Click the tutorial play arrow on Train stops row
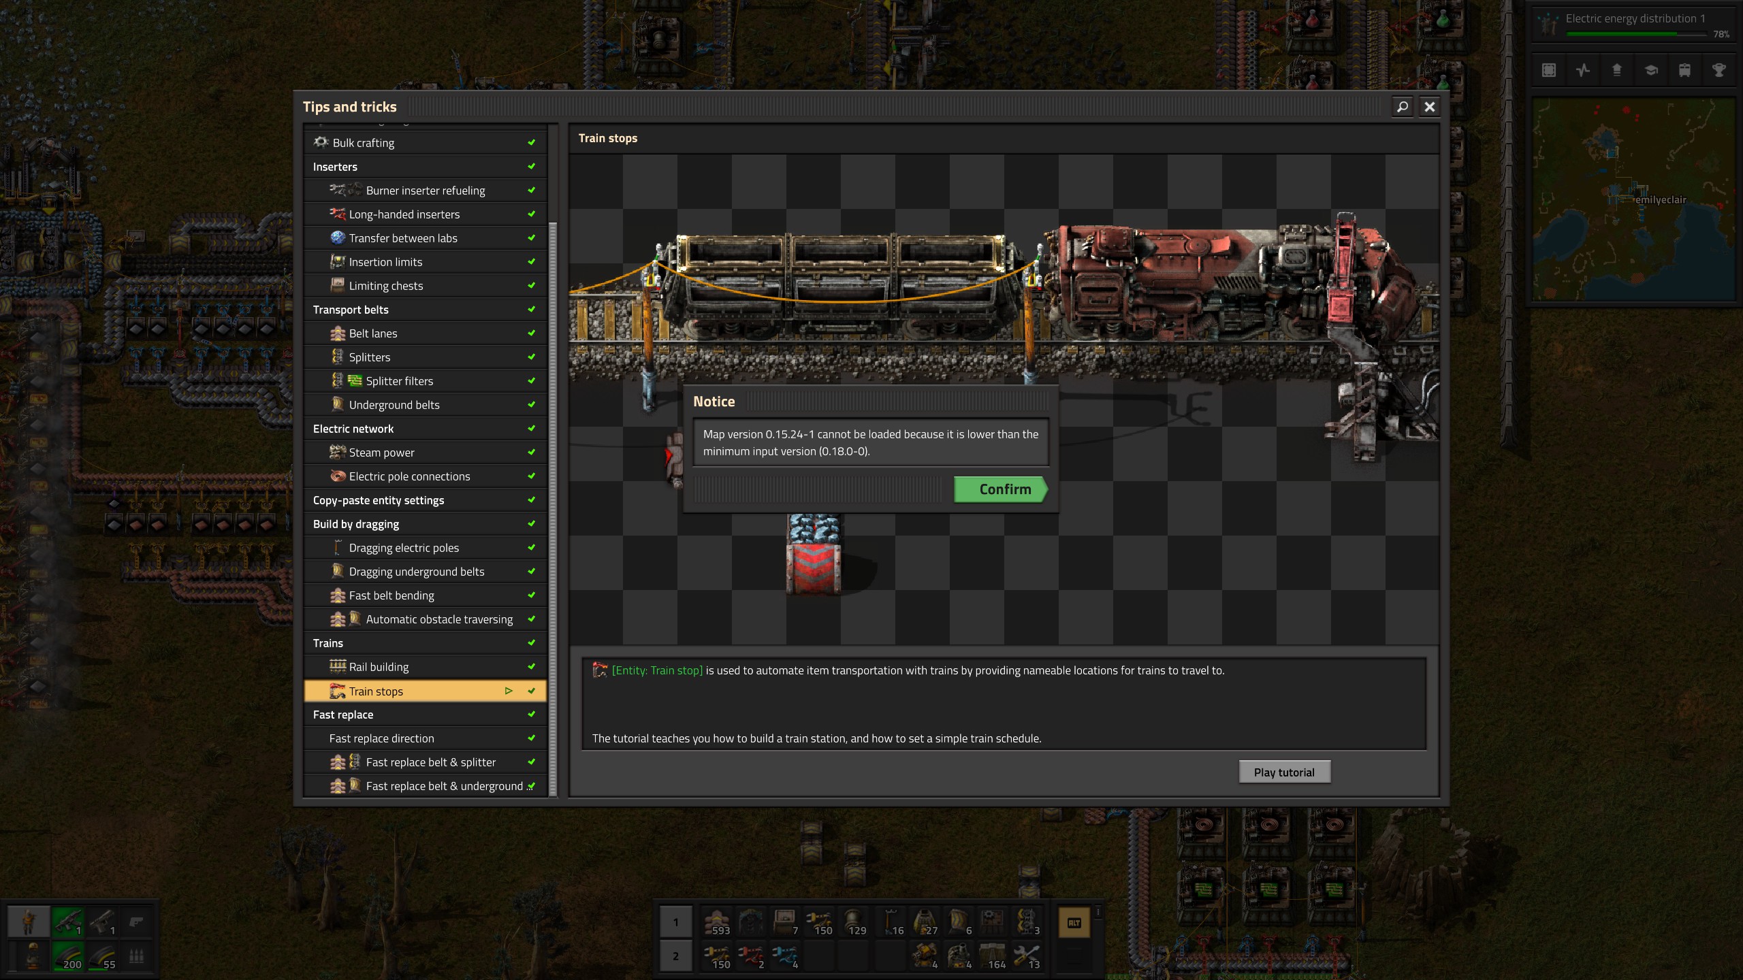The image size is (1743, 980). (509, 691)
